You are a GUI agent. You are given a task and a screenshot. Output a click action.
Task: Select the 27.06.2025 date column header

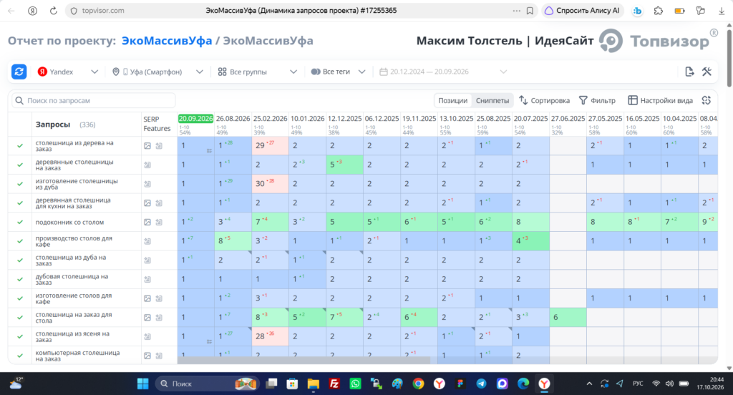coord(568,119)
